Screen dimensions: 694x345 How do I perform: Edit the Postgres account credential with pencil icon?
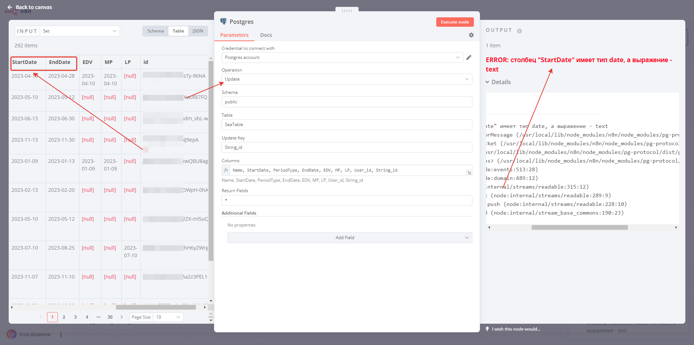469,57
